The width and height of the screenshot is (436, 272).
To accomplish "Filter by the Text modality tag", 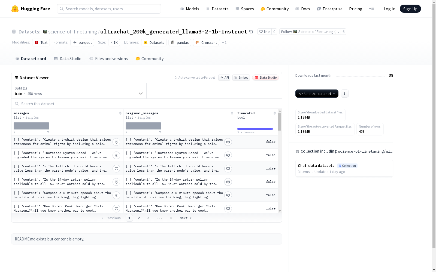I will pyautogui.click(x=41, y=42).
